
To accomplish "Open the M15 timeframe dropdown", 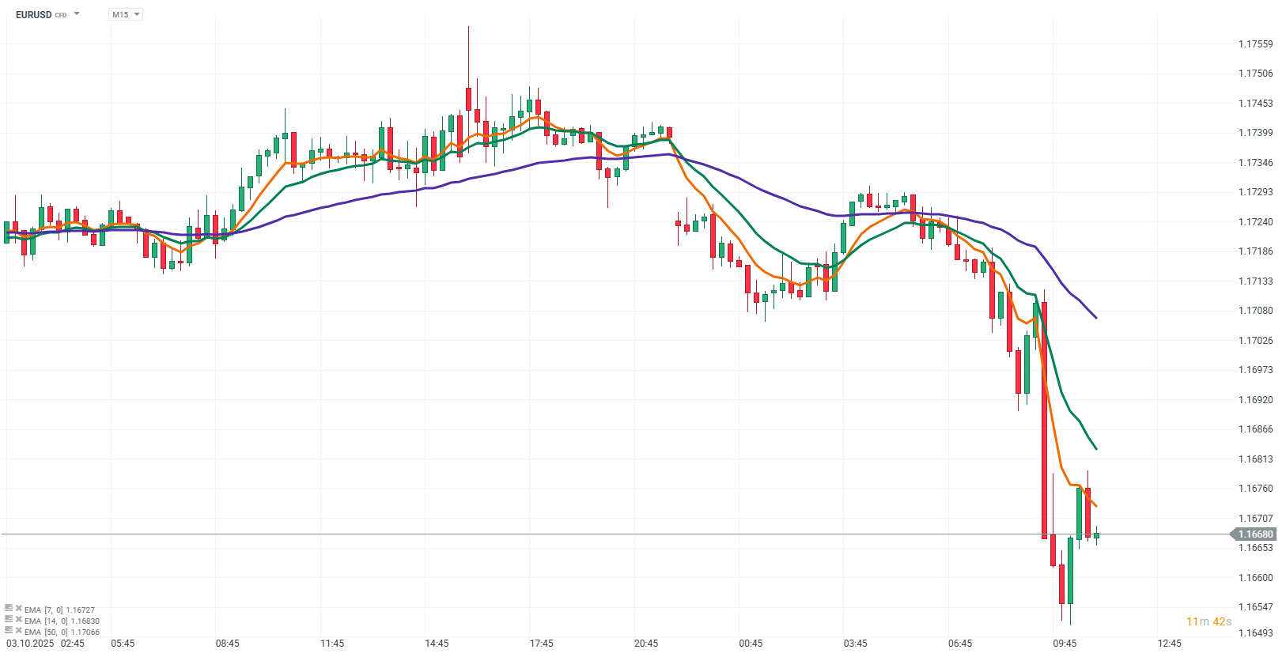I will 125,14.
